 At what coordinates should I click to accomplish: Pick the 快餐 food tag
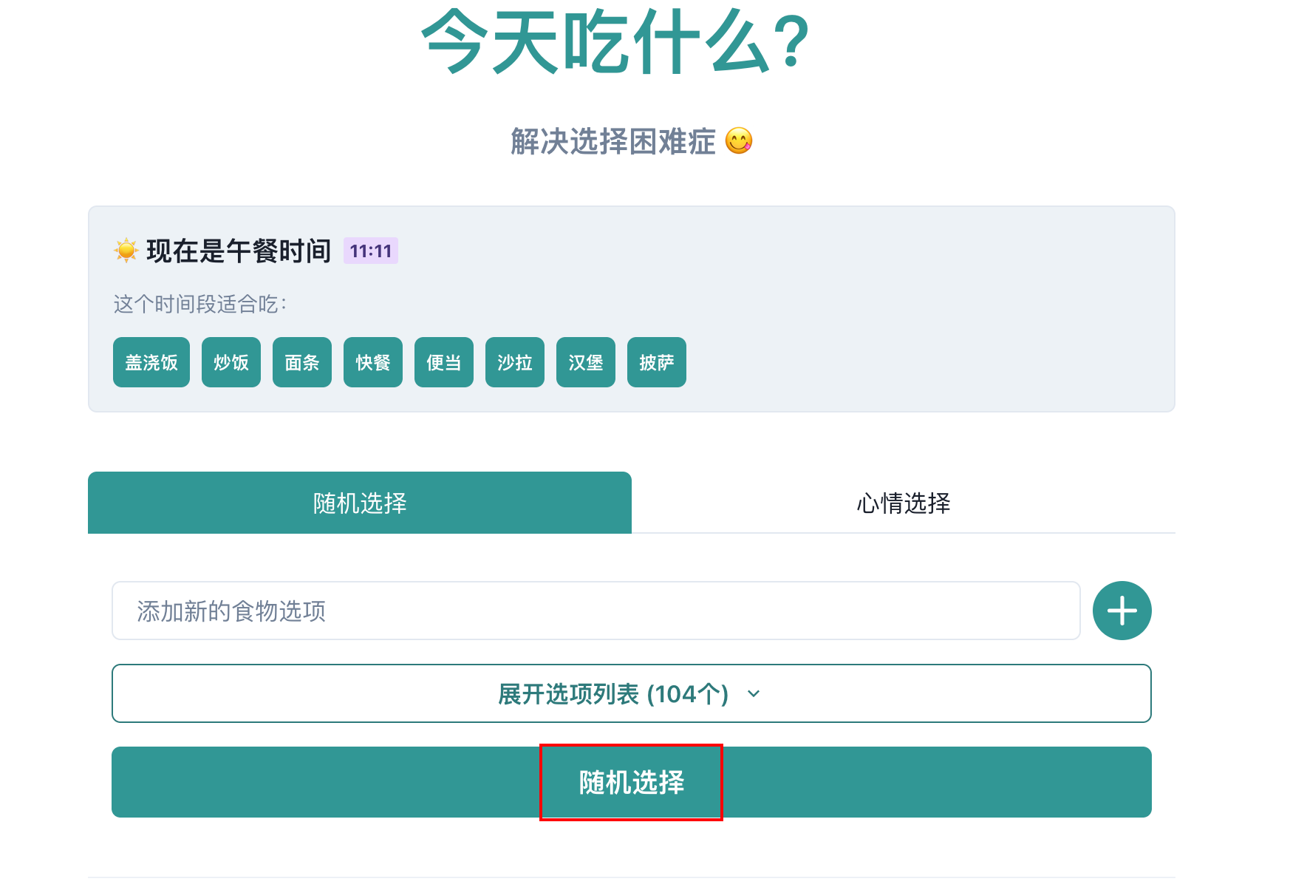tap(373, 362)
